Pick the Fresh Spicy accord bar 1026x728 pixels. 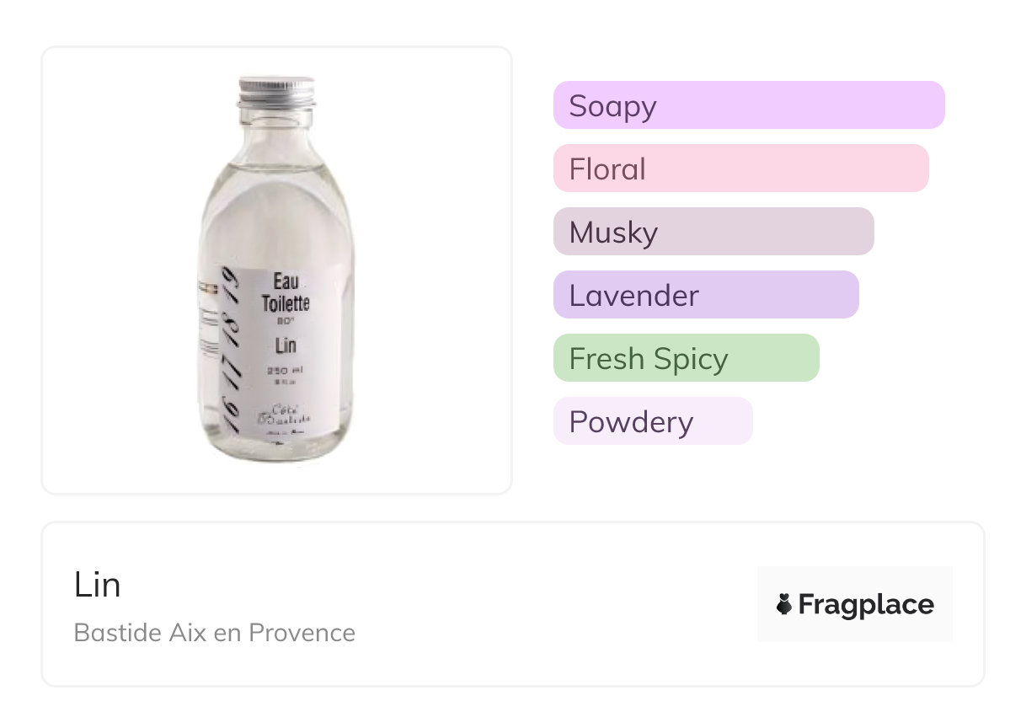click(686, 358)
